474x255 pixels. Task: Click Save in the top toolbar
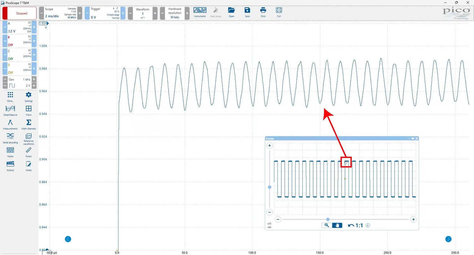(x=247, y=11)
